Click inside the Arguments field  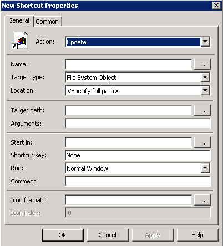coord(138,124)
